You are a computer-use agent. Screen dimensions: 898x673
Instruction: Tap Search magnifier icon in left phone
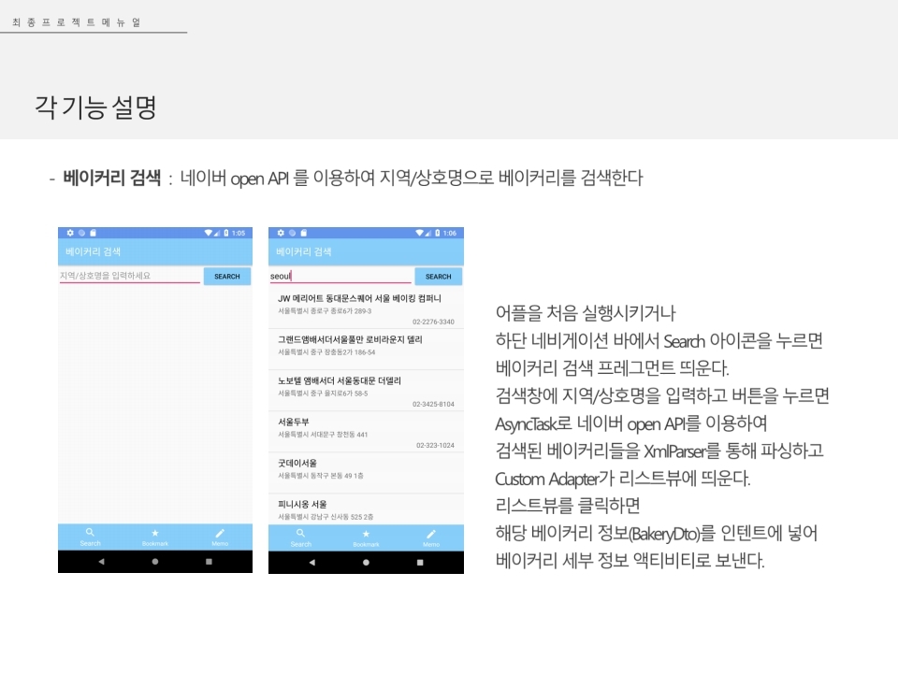(x=90, y=533)
